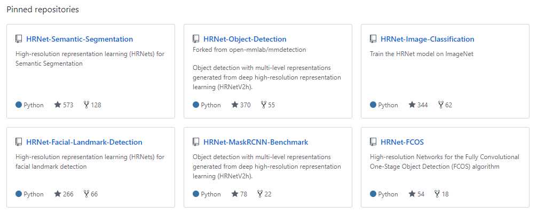View the 55 forks of HRNet-Object-Detection
The width and height of the screenshot is (537, 213).
click(x=268, y=105)
